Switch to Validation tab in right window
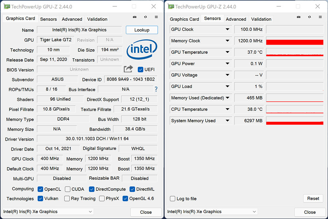Image resolution: width=328 pixels, height=219 pixels. 261,19
